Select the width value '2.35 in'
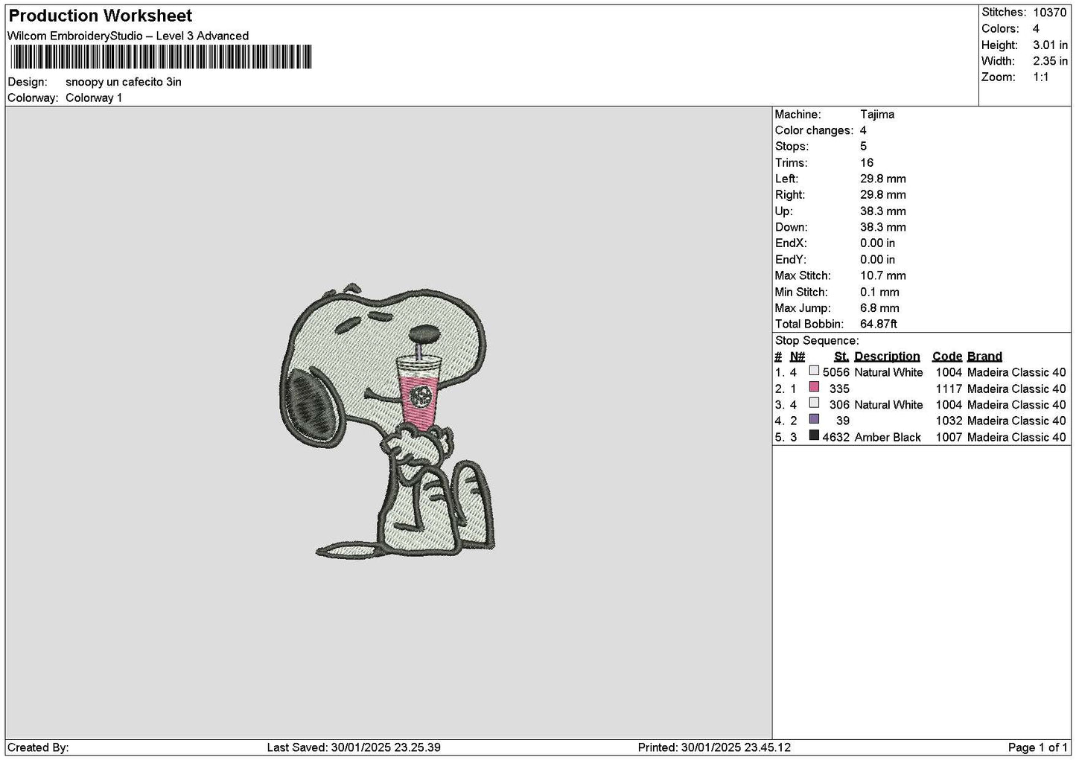 pos(1050,62)
